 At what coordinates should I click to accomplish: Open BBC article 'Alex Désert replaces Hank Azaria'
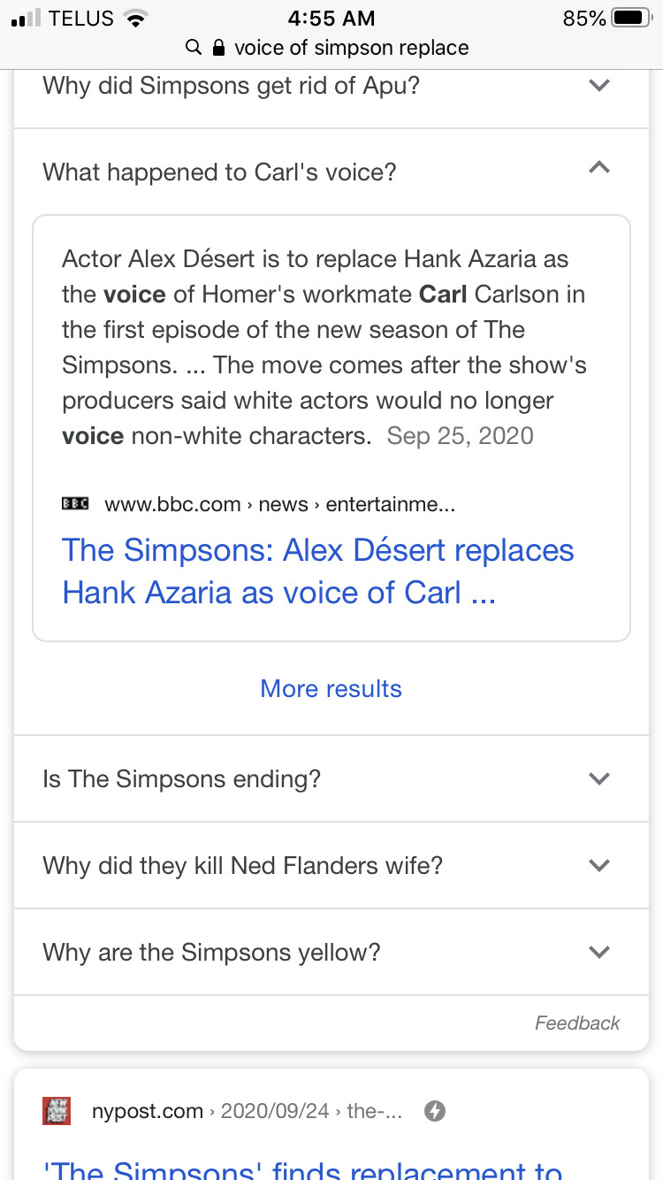tap(318, 571)
